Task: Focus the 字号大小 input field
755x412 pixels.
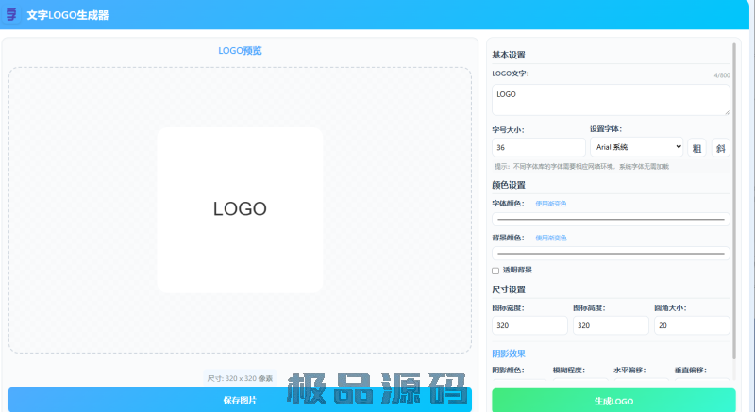Action: (538, 147)
